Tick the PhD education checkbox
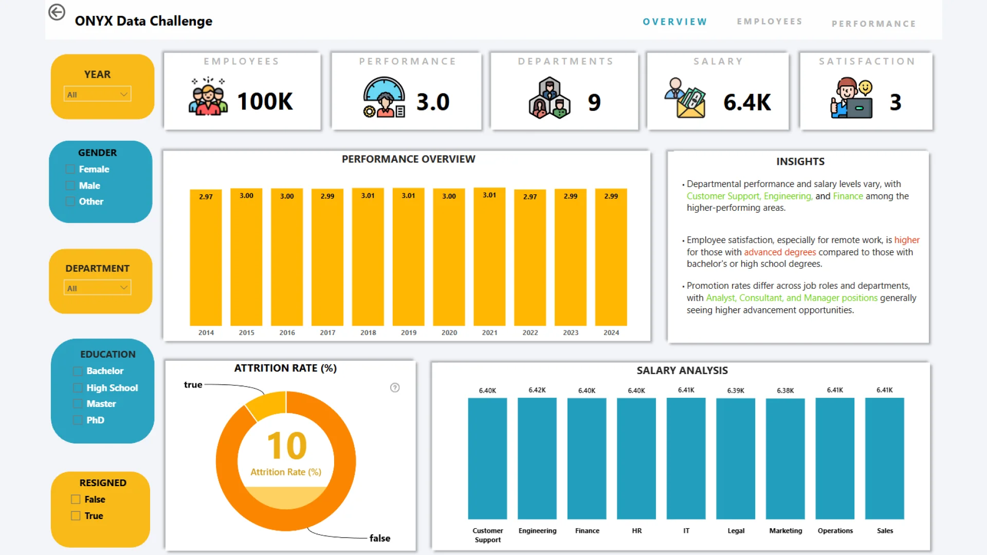 pos(78,420)
